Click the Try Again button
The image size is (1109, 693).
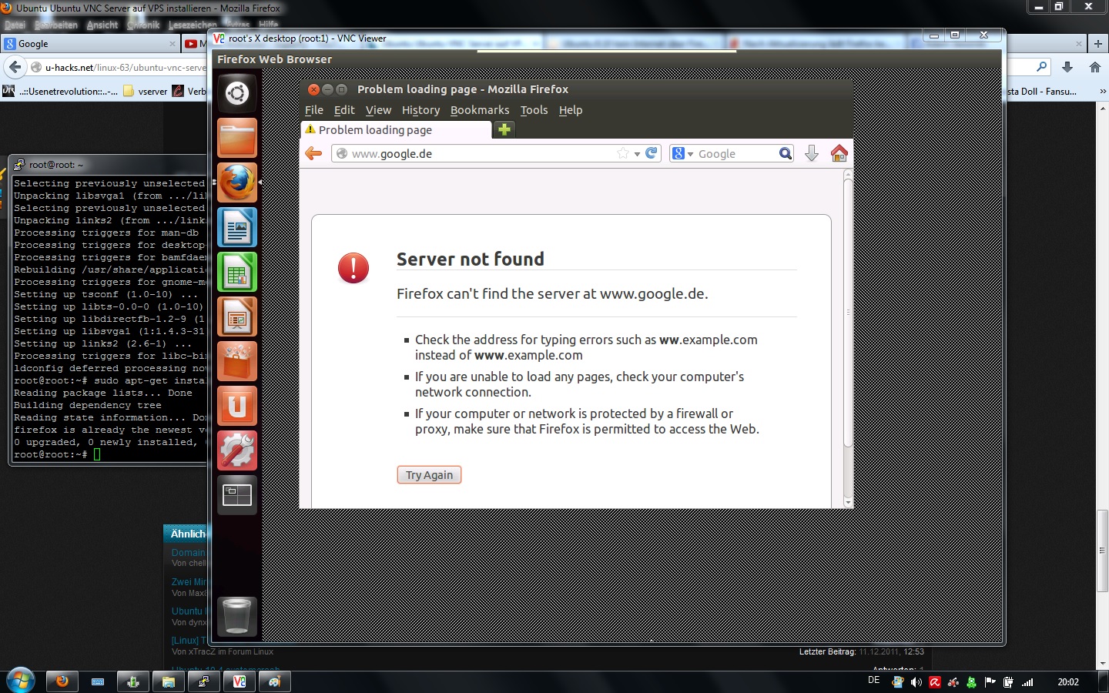pos(429,475)
